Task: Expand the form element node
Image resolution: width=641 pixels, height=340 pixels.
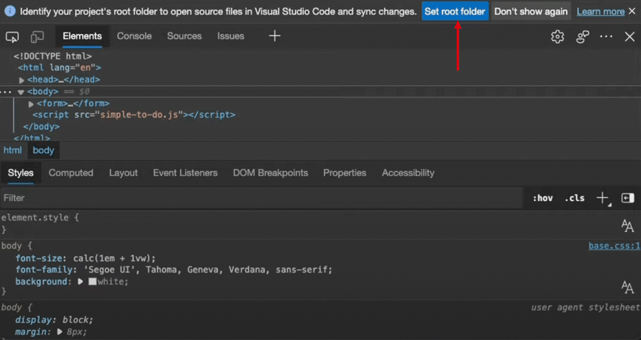Action: pyautogui.click(x=31, y=104)
